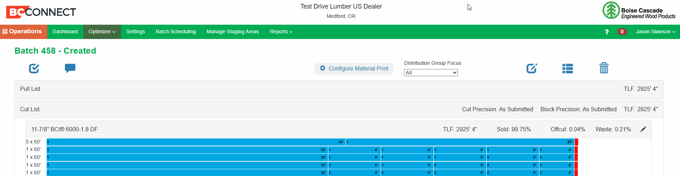Open the Jason Slawson user menu
Viewport: 680px width, 176px height.
[x=656, y=31]
